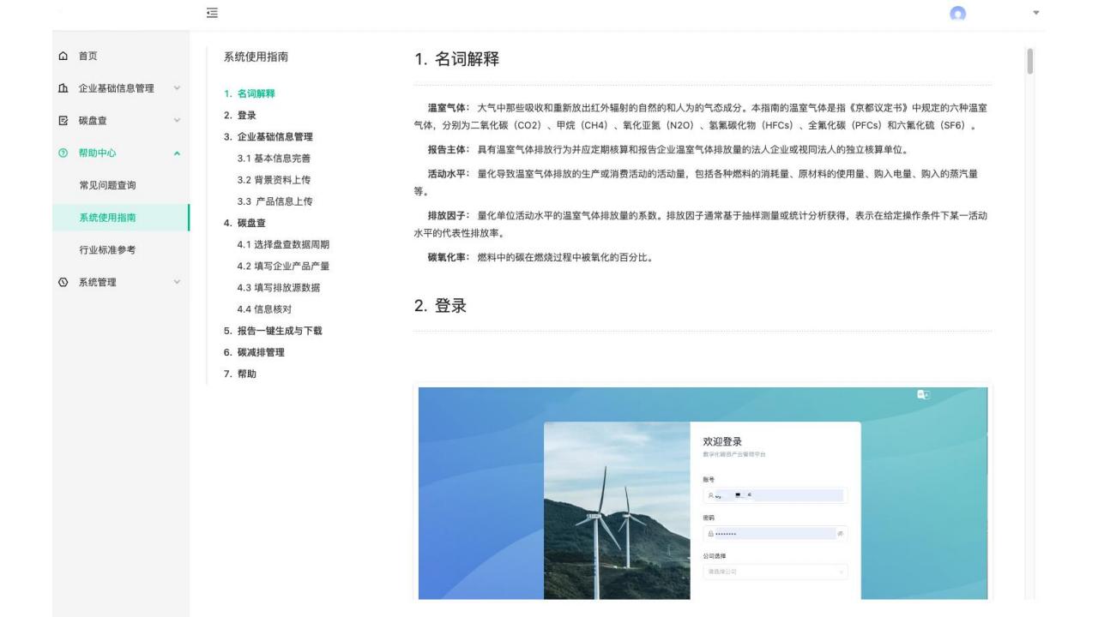Image resolution: width=1098 pixels, height=617 pixels.
Task: Click the 密码 field in login screenshot
Action: point(775,533)
